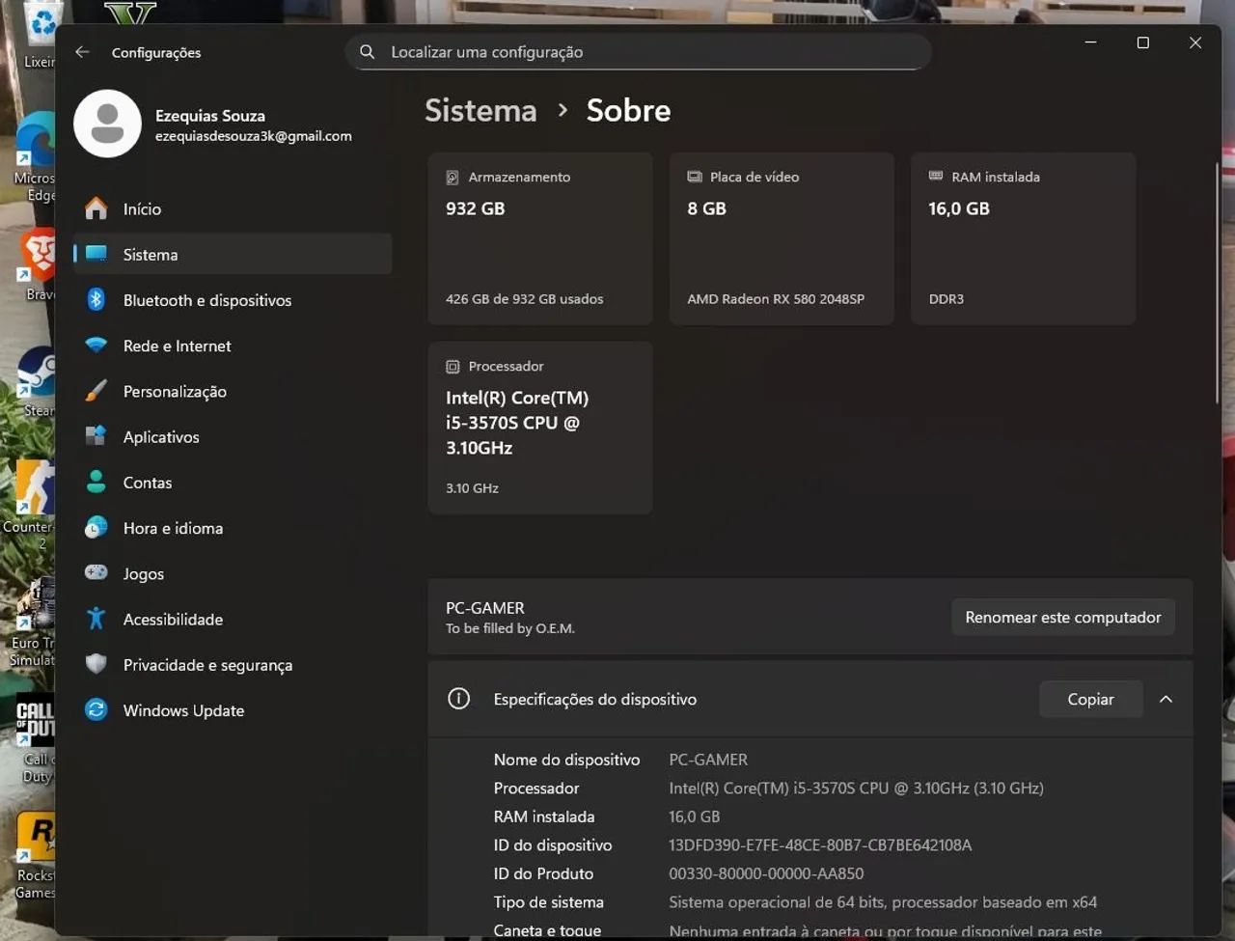Open the Jogos settings section
1235x941 pixels.
143,573
